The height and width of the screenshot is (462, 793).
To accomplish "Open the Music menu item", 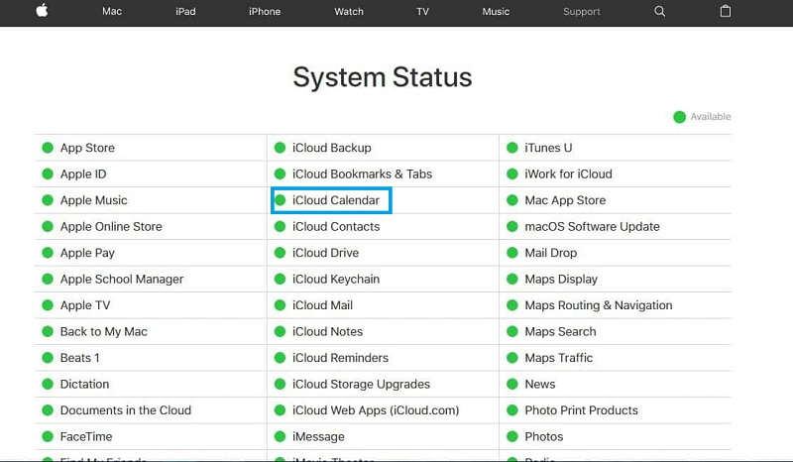I will (496, 11).
